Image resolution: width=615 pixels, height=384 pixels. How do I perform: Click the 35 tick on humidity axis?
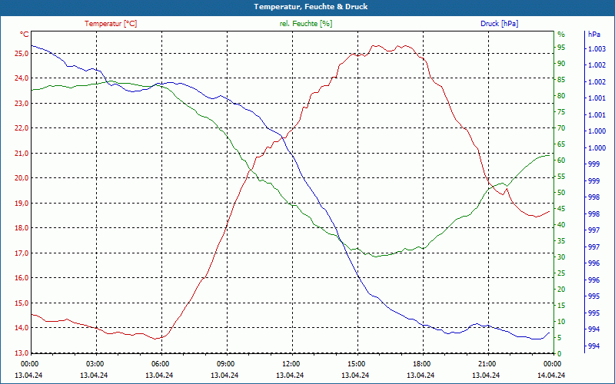561,241
